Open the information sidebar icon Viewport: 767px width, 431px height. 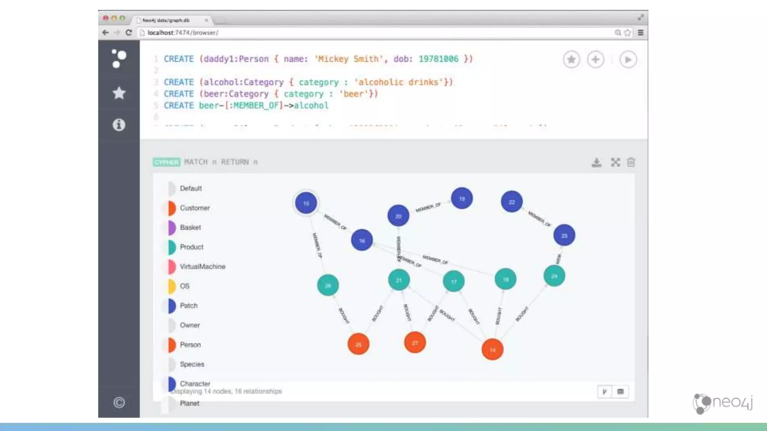tap(119, 125)
